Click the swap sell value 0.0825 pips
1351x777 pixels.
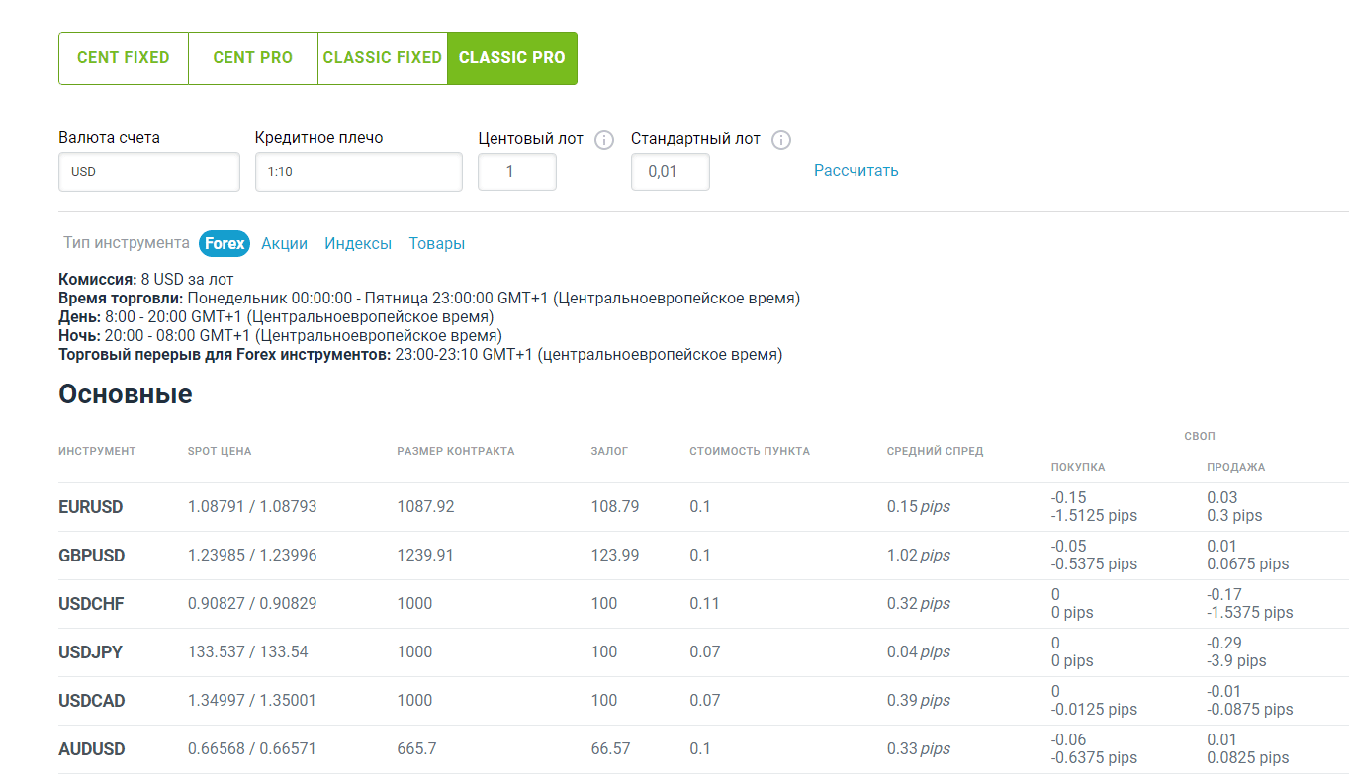pos(1248,758)
